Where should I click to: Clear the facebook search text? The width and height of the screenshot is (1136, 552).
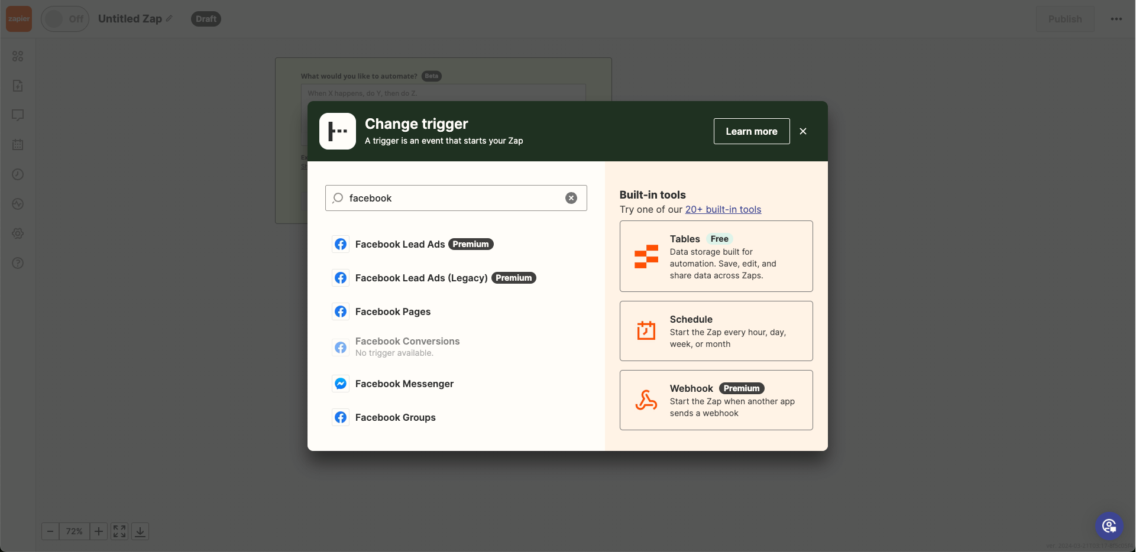click(571, 198)
